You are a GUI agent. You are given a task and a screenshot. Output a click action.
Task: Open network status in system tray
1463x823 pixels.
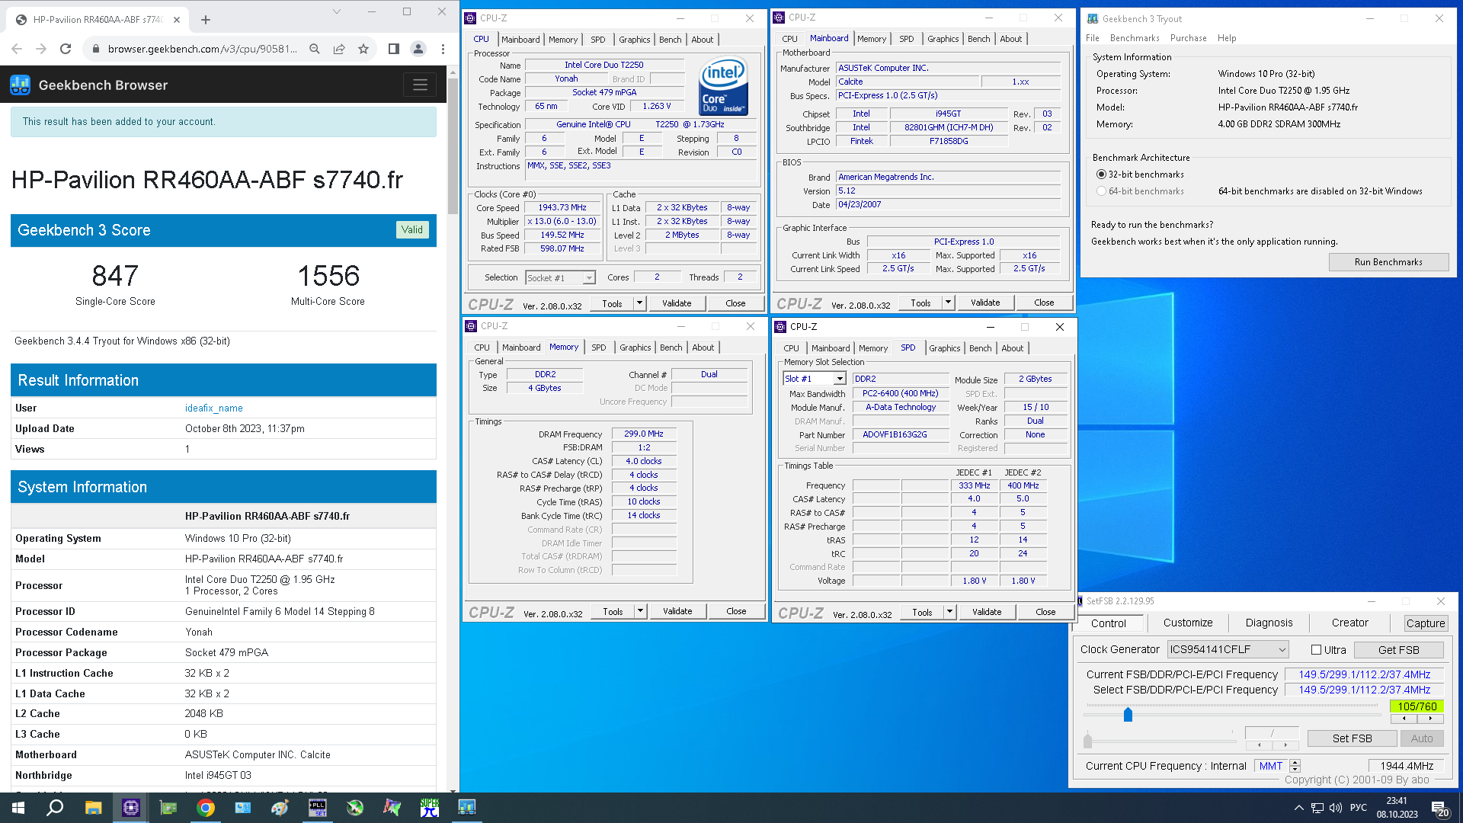[1317, 808]
